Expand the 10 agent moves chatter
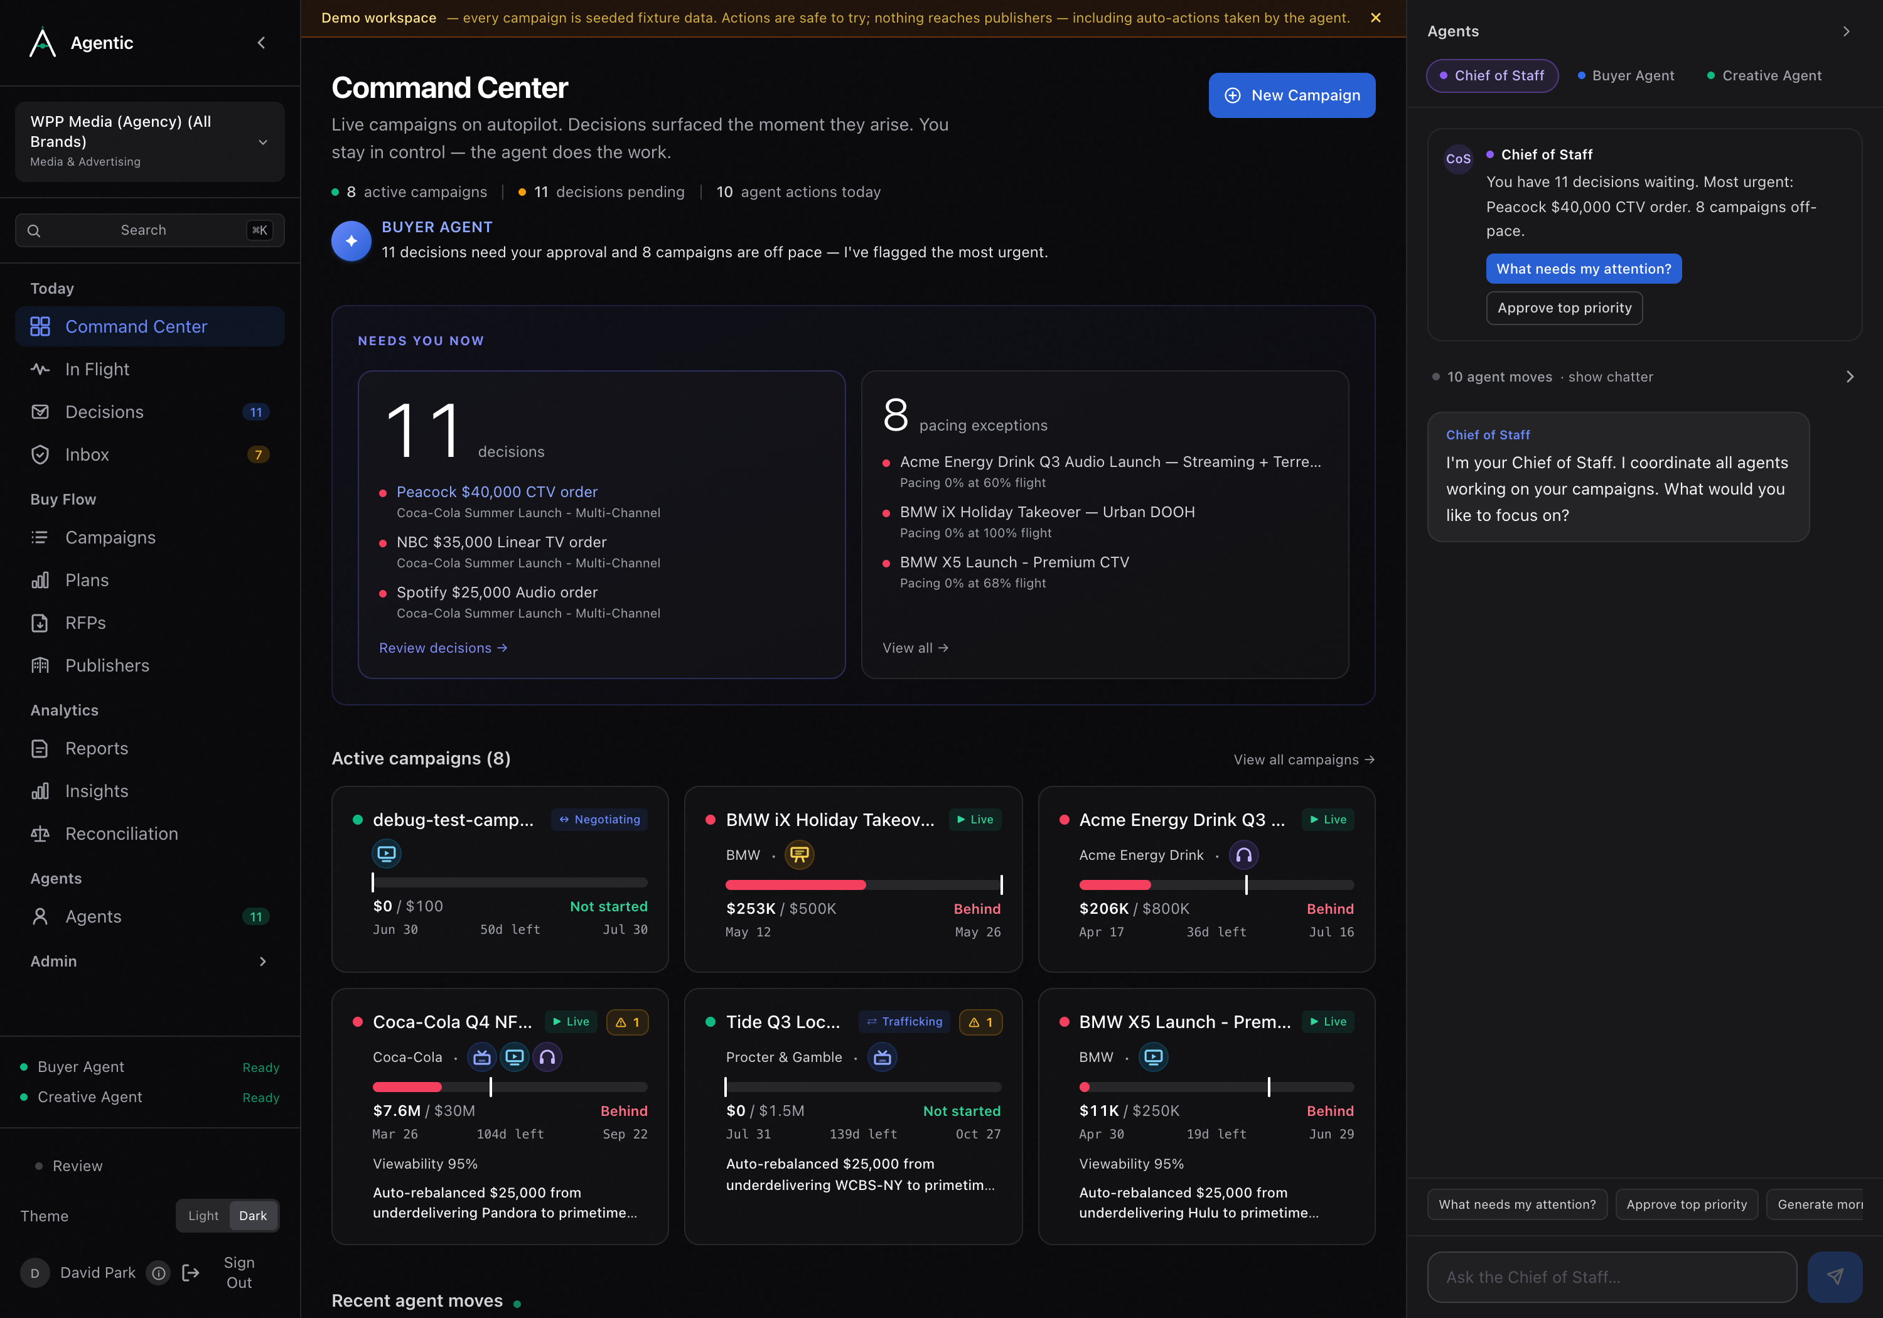 tap(1643, 377)
